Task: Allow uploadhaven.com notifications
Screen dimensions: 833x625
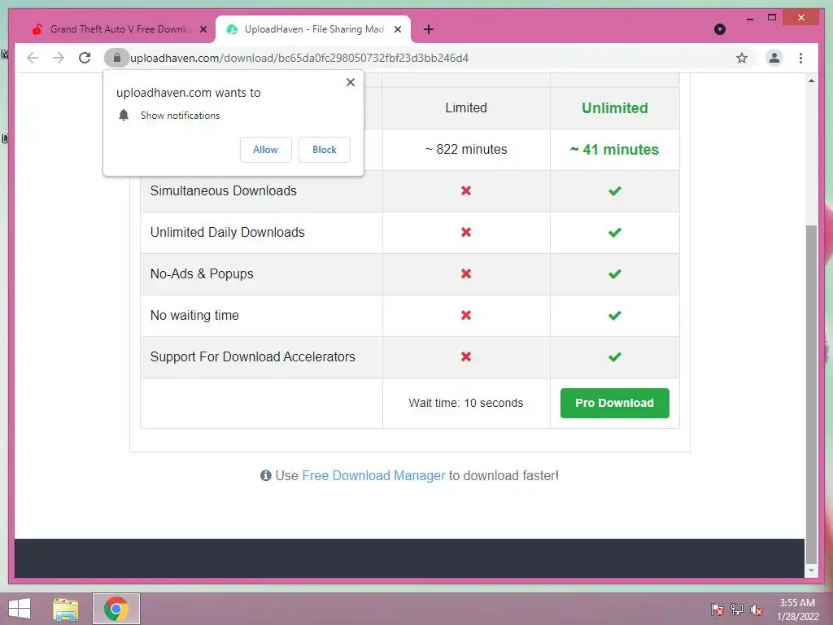Action: click(x=266, y=150)
